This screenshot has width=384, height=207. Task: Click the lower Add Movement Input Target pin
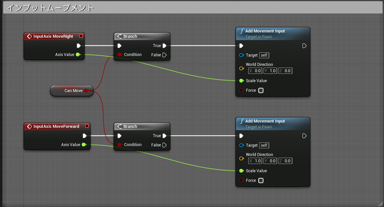tap(241, 145)
